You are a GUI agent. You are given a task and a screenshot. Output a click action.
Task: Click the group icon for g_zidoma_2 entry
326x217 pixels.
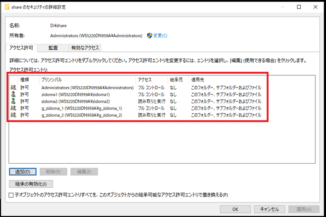(x=13, y=115)
